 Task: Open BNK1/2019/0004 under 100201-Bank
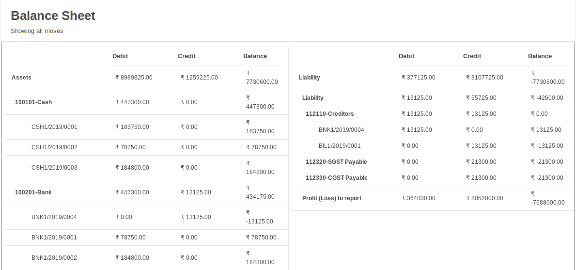tap(54, 217)
